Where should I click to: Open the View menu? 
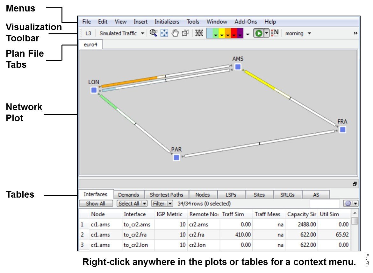point(121,22)
